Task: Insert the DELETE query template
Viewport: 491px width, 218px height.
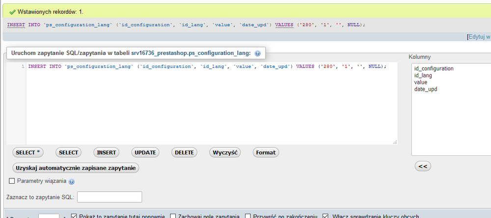Action: click(184, 152)
